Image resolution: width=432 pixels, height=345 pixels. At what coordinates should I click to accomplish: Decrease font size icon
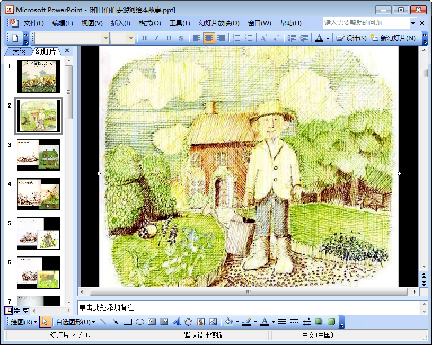click(276, 38)
